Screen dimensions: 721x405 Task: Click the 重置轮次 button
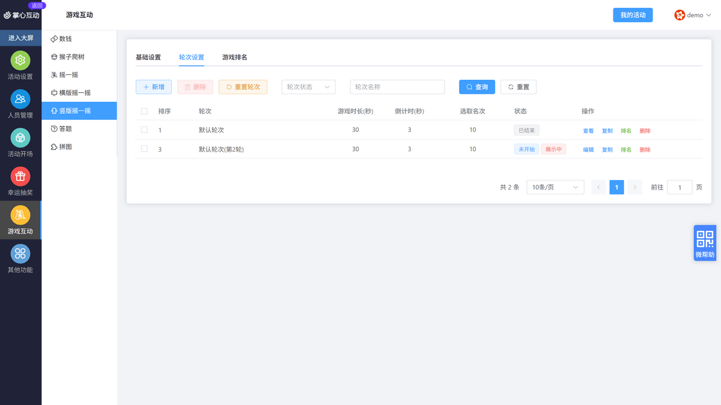[243, 87]
